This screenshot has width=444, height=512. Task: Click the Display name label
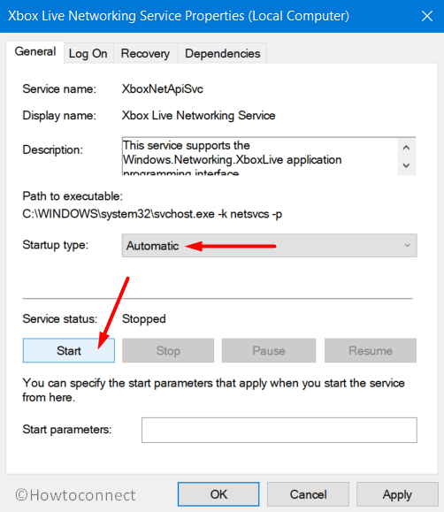(x=59, y=116)
